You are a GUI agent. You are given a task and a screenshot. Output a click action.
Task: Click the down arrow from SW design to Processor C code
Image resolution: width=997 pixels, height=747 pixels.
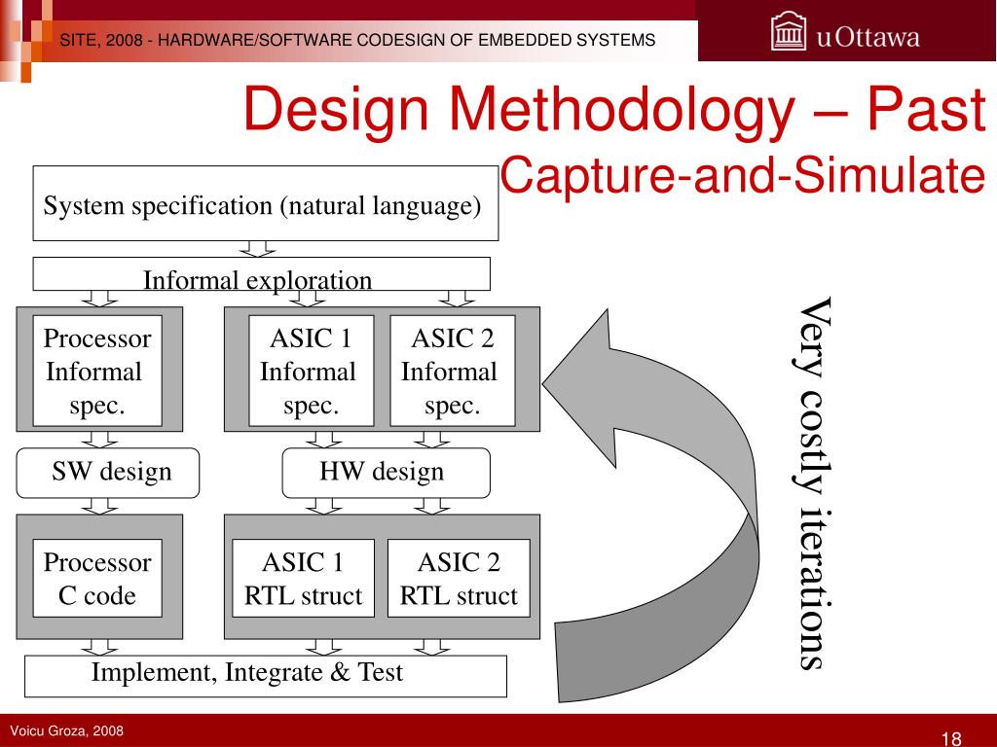[x=100, y=506]
